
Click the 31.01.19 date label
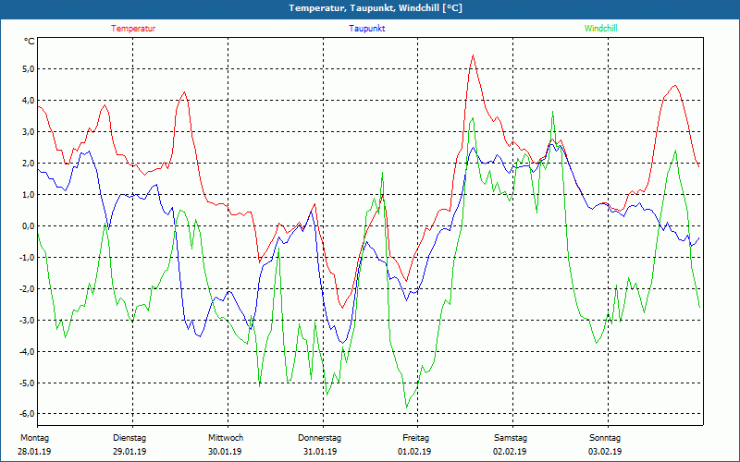(320, 452)
